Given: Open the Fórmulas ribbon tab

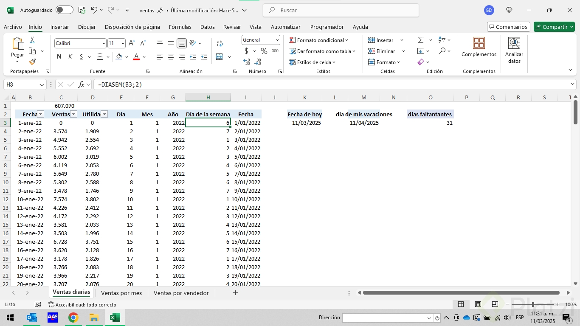Looking at the screenshot, I should click(180, 27).
